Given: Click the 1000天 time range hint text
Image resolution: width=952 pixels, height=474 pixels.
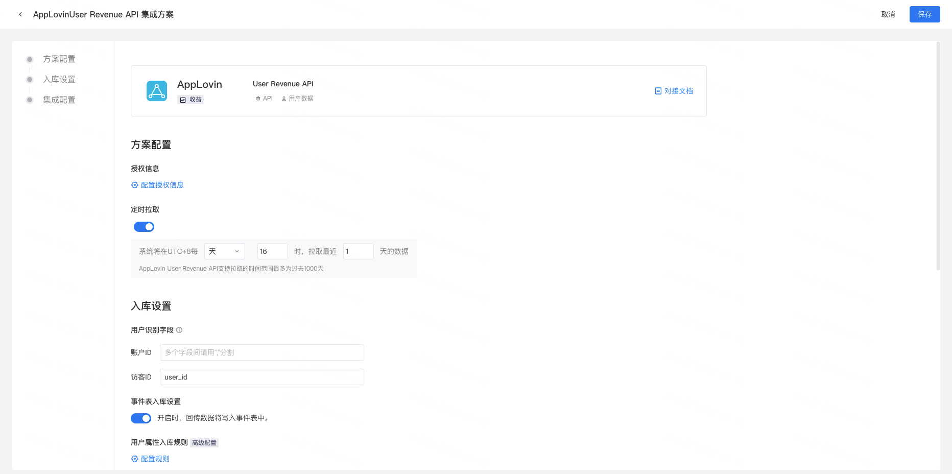Looking at the screenshot, I should [231, 269].
